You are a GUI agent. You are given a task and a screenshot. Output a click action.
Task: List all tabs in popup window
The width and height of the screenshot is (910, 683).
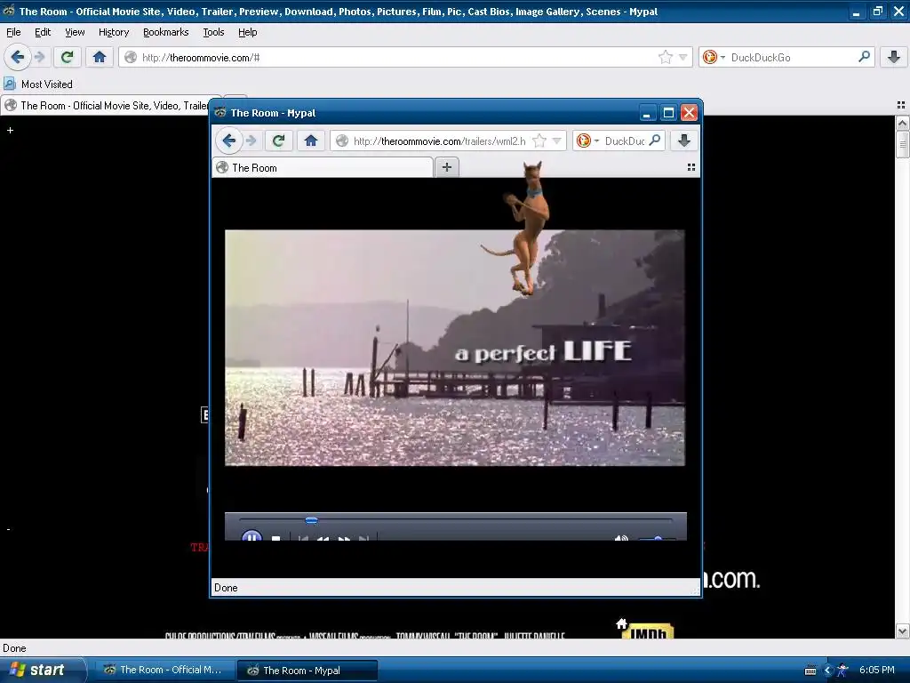690,167
